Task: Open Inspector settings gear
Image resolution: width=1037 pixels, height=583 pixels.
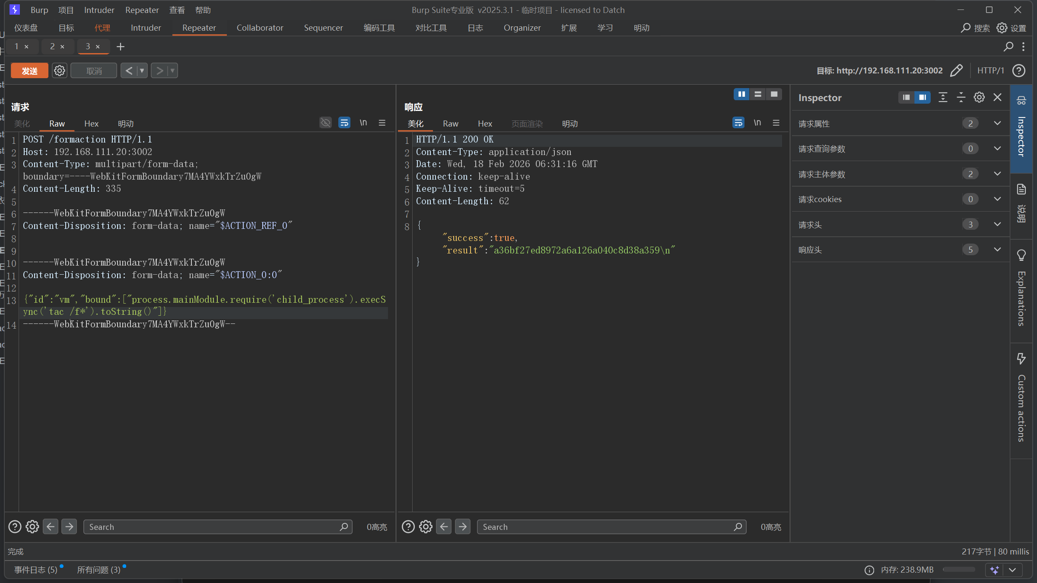Action: (979, 98)
